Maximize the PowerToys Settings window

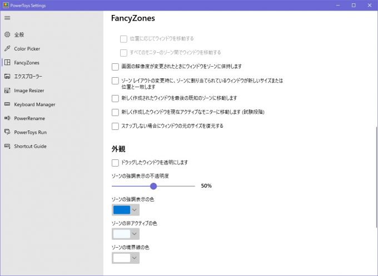(354, 6)
